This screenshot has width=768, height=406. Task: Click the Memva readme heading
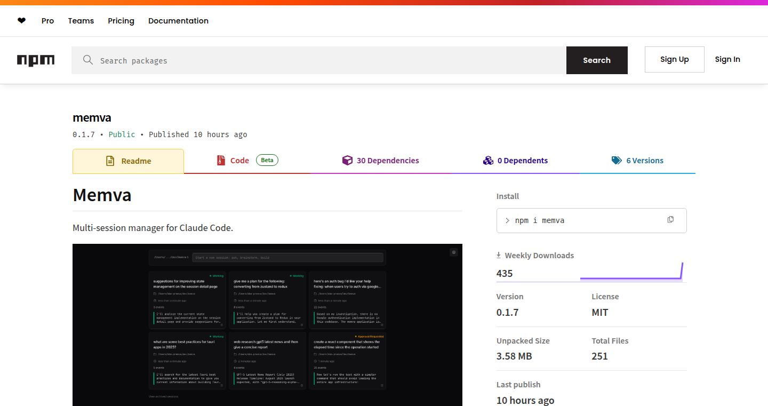click(102, 195)
